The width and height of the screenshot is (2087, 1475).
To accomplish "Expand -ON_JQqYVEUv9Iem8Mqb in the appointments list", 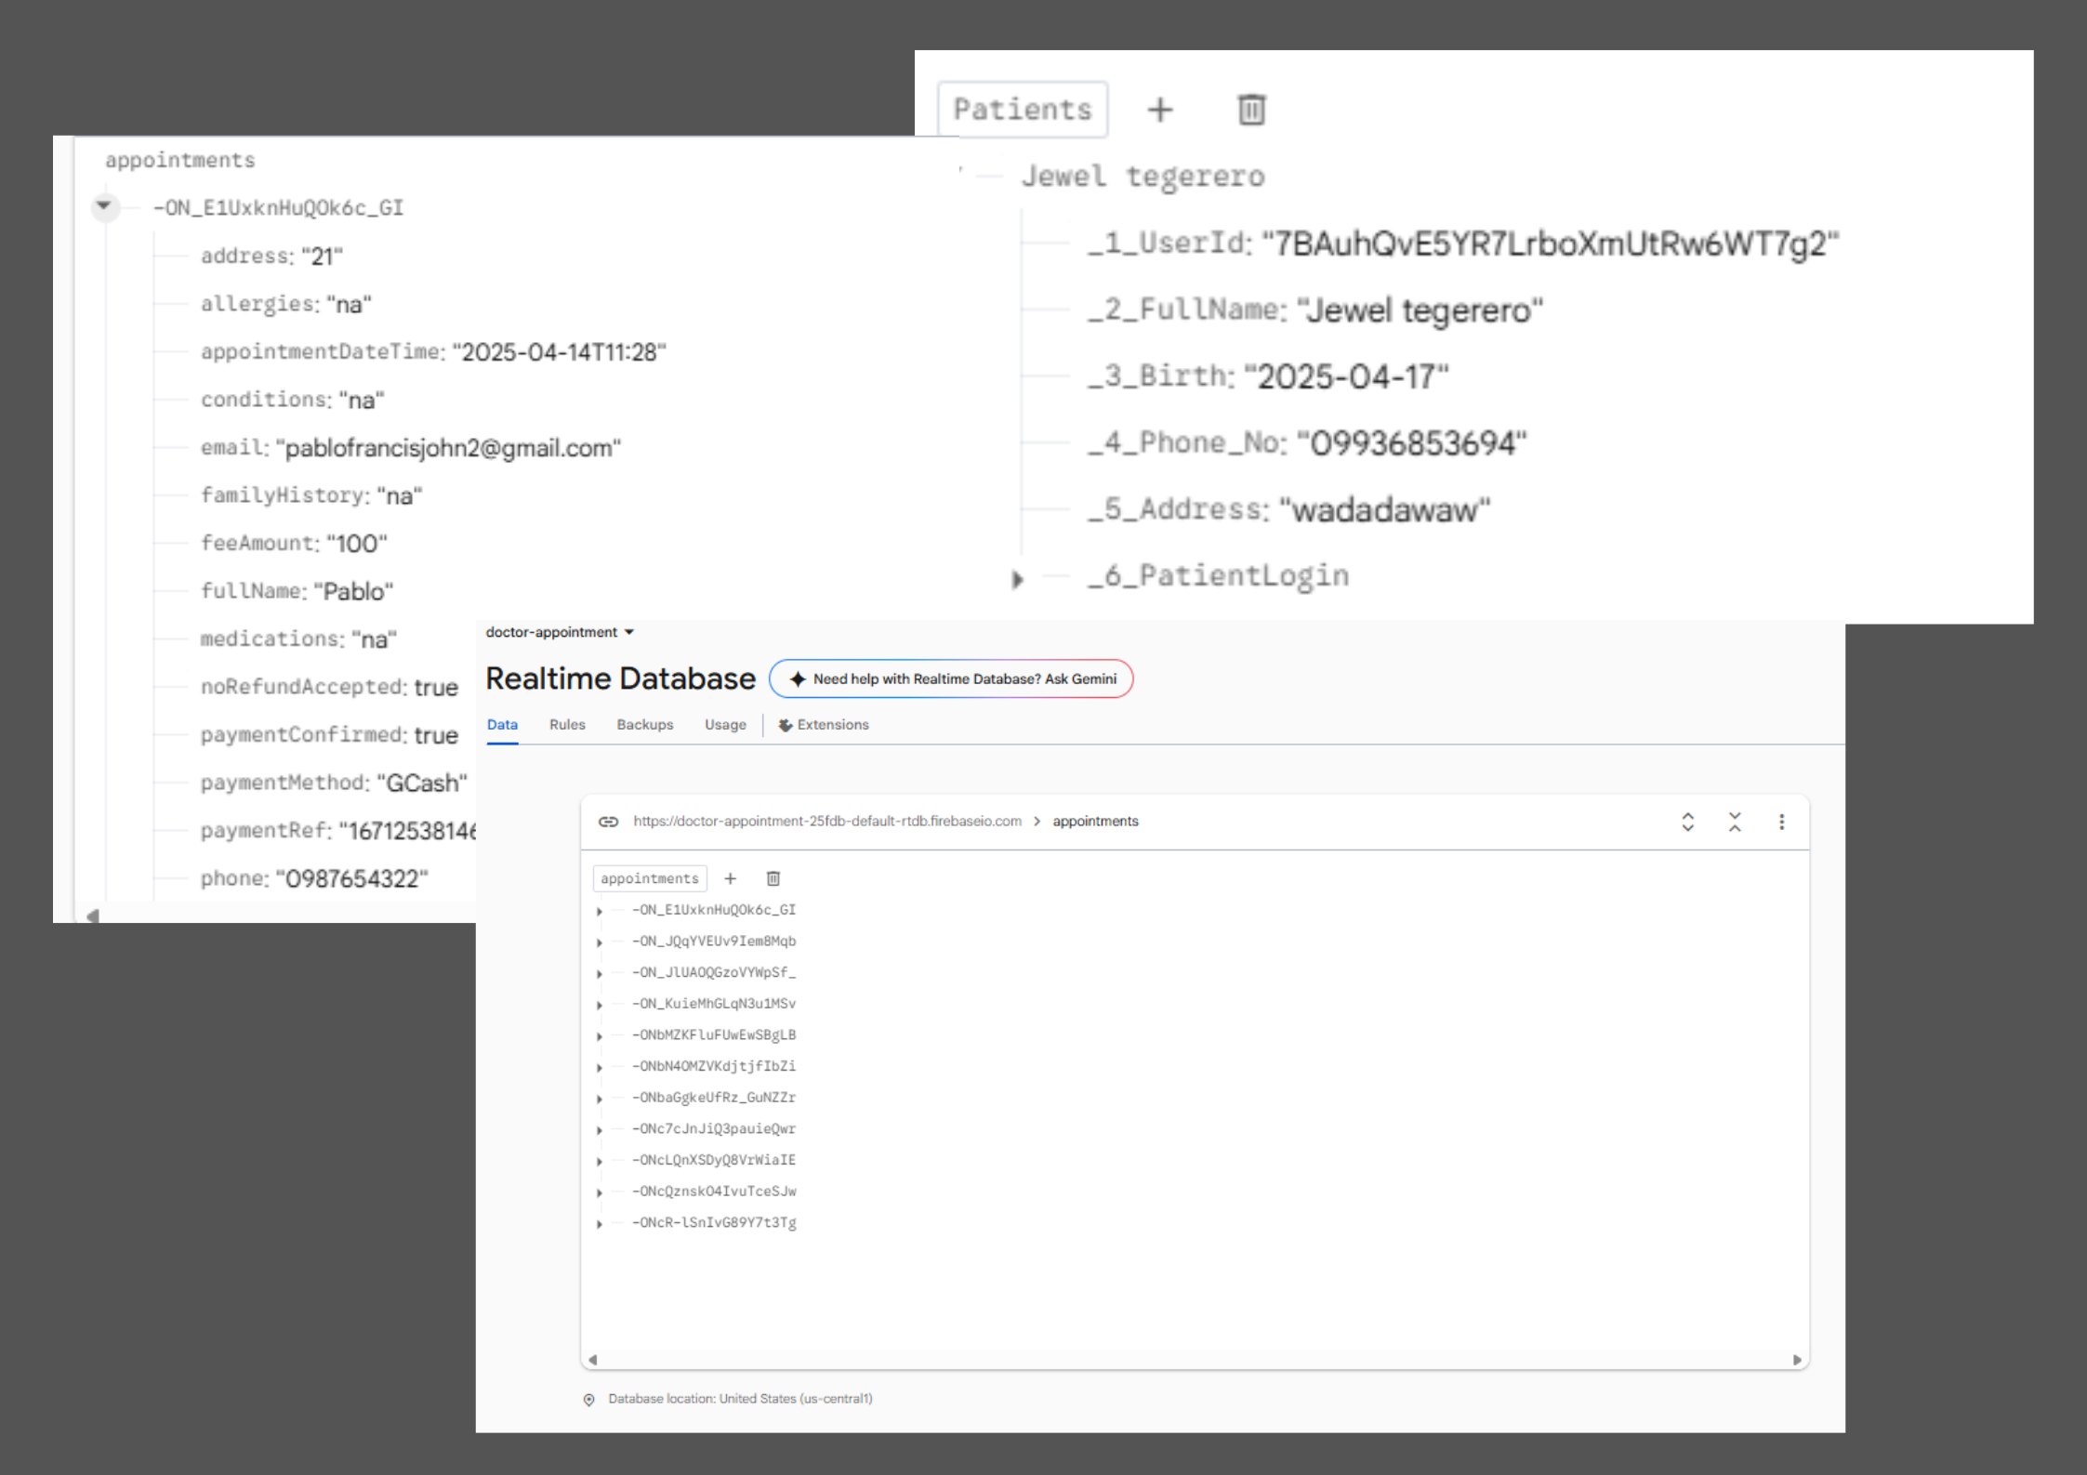I will click(600, 942).
